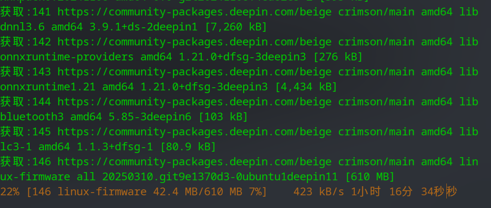Click the 423 kB/s download speed
Viewport: 491px width, 208px height.
318,192
